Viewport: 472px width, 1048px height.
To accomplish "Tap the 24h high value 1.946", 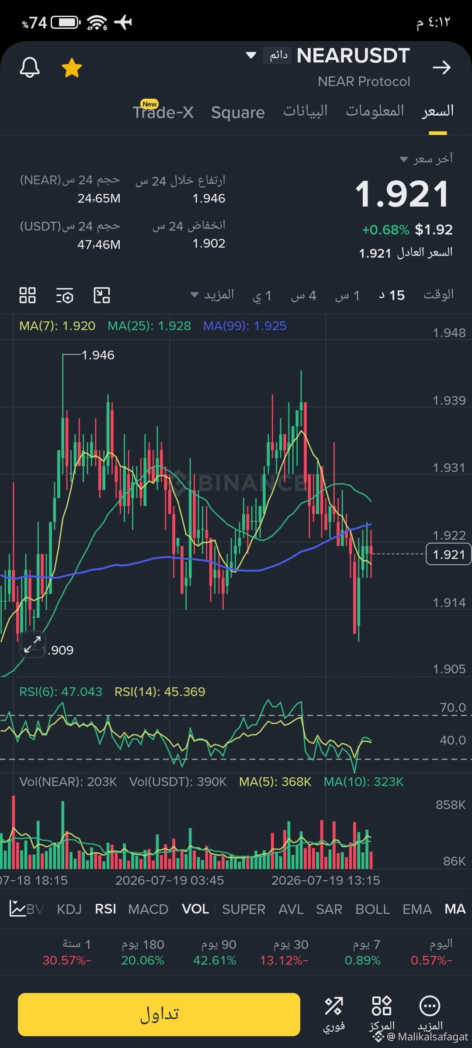I will coord(209,199).
